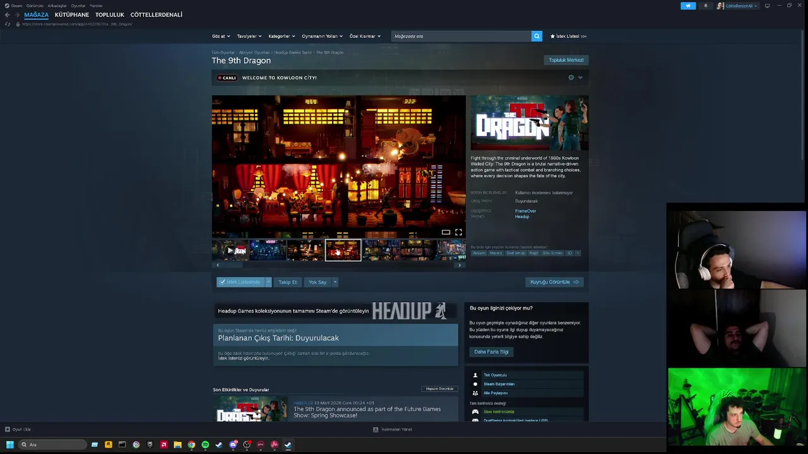
Task: Open the Arkadaşlar menu
Action: pos(57,6)
